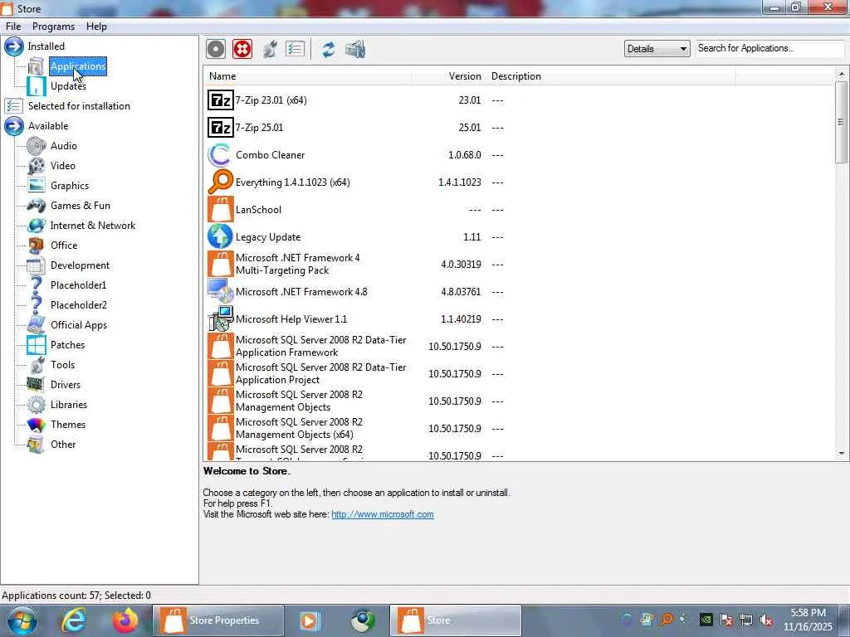Screen dimensions: 850x637
Task: Open the Details view dropdown
Action: point(657,49)
